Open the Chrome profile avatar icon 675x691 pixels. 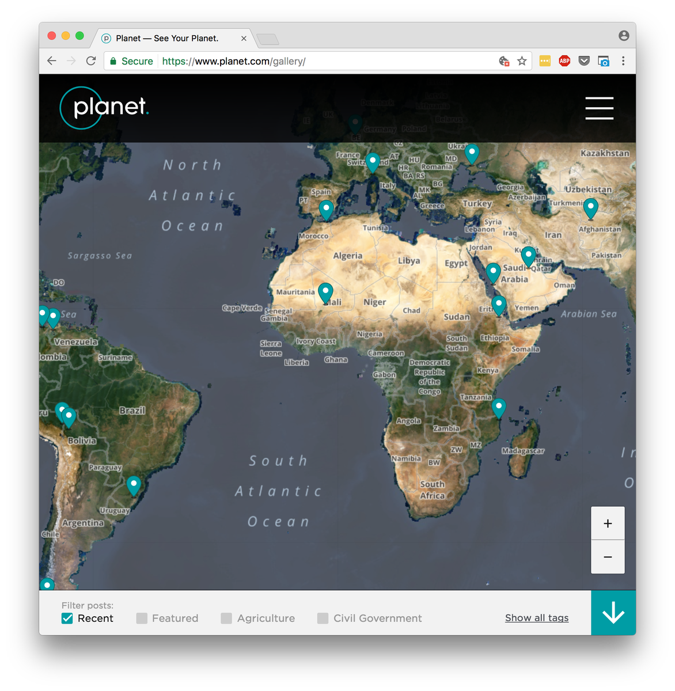pyautogui.click(x=624, y=36)
